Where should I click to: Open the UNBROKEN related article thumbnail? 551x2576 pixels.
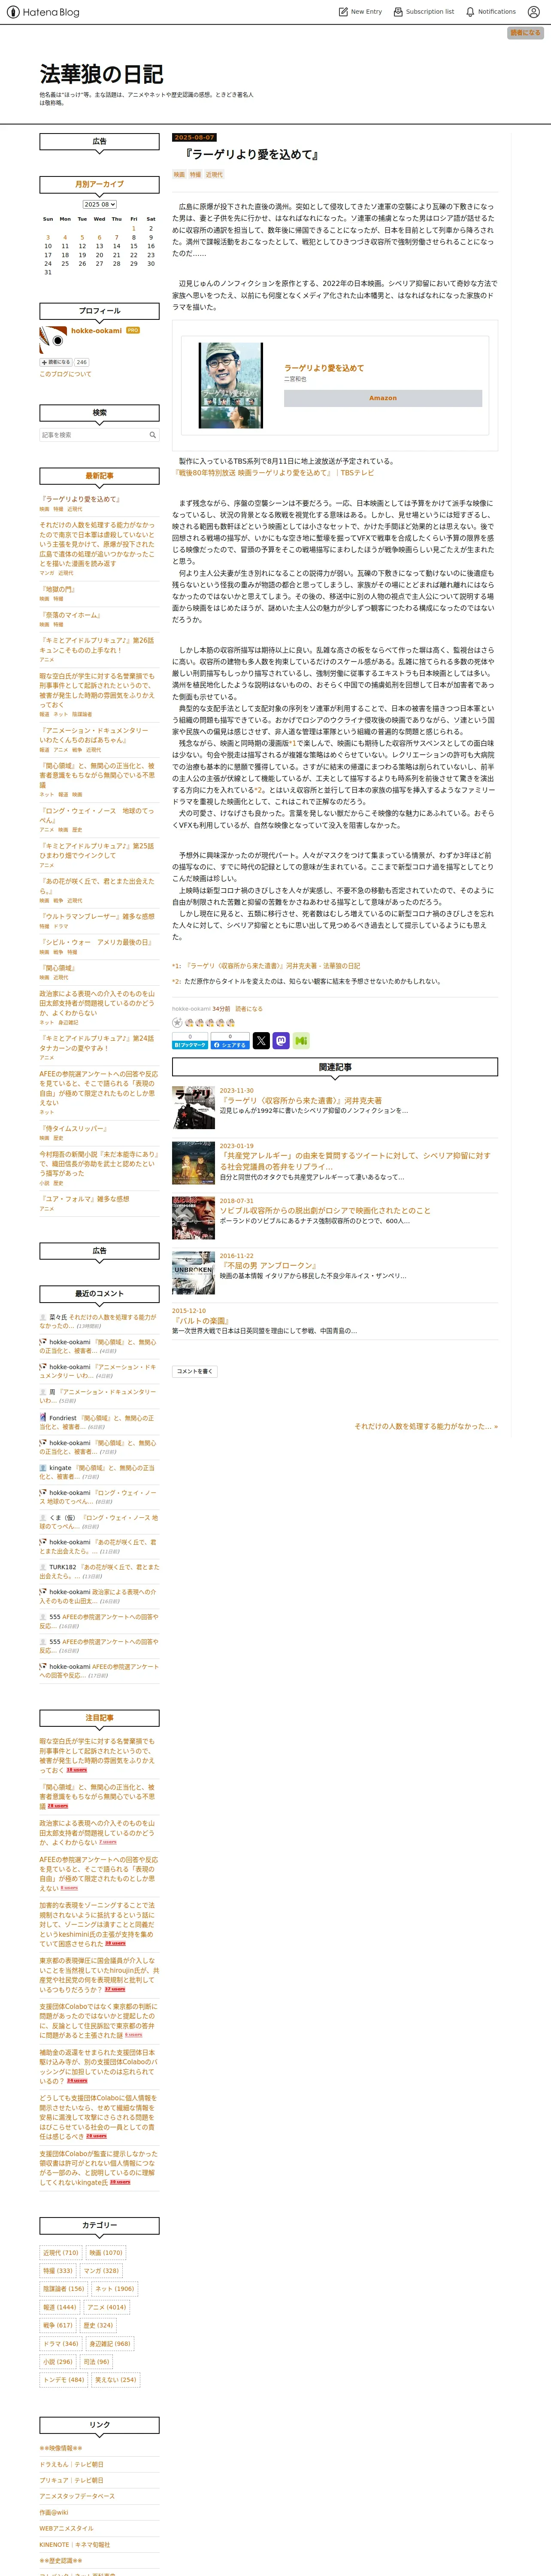pos(193,1272)
